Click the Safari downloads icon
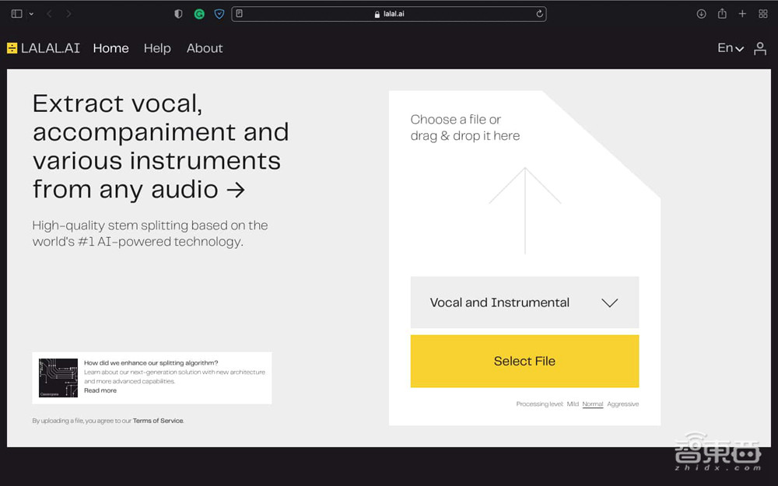The image size is (778, 486). [x=701, y=14]
